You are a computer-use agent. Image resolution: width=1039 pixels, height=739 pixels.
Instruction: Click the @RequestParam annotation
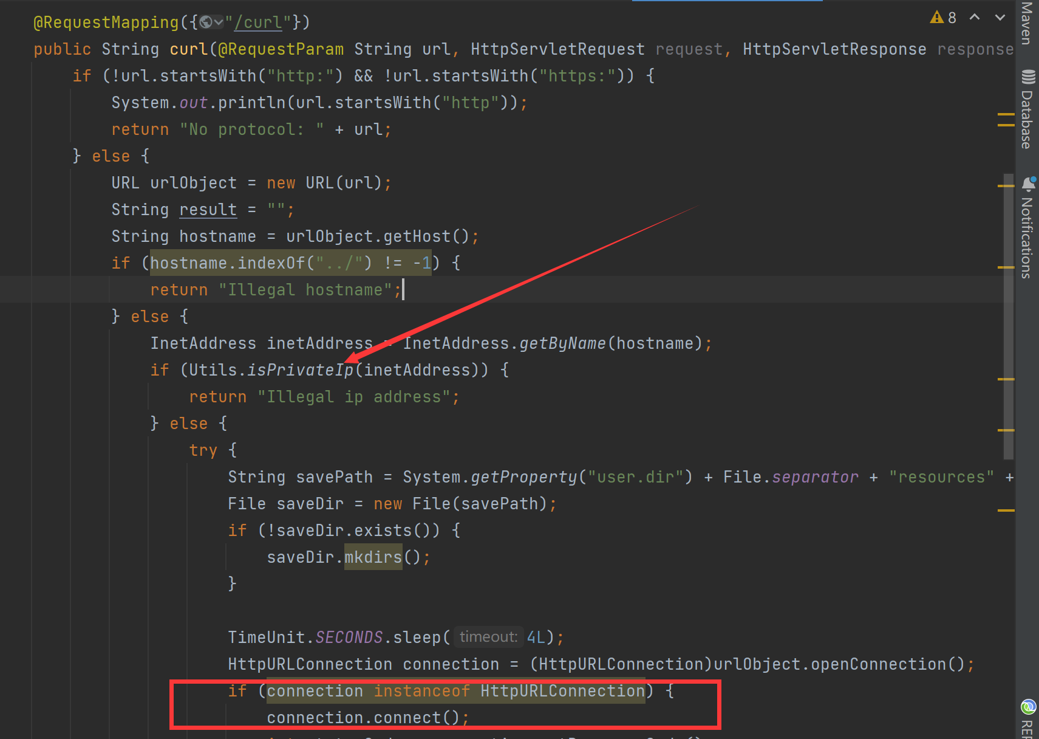tap(281, 49)
